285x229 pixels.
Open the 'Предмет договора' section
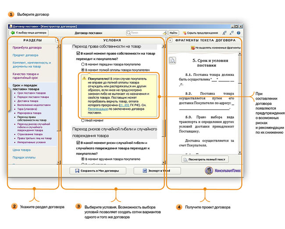[25, 55]
